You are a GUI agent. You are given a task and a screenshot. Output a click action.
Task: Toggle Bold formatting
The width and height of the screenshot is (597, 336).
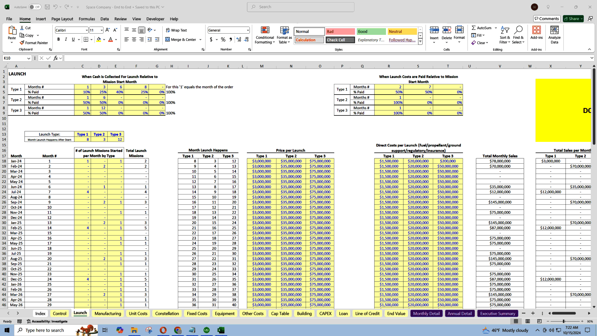58,40
